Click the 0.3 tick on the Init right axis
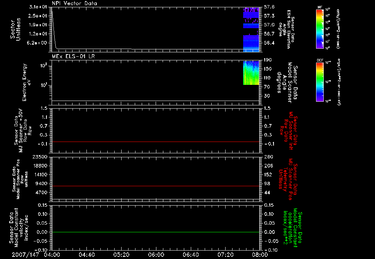375x259 pixels. 268,135
